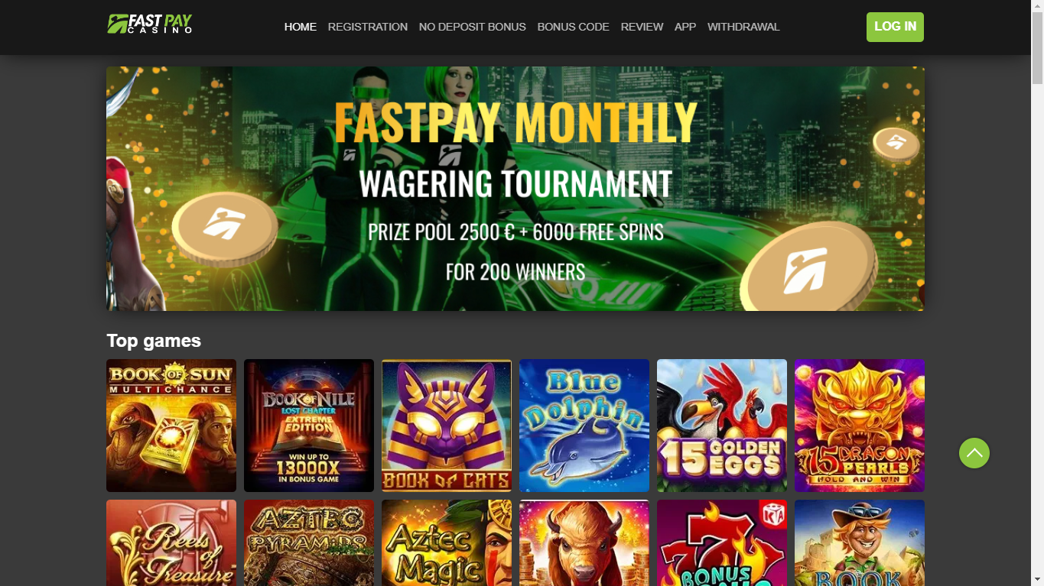This screenshot has width=1044, height=586.
Task: Click the Fast Pay Casino logo
Action: [x=150, y=24]
